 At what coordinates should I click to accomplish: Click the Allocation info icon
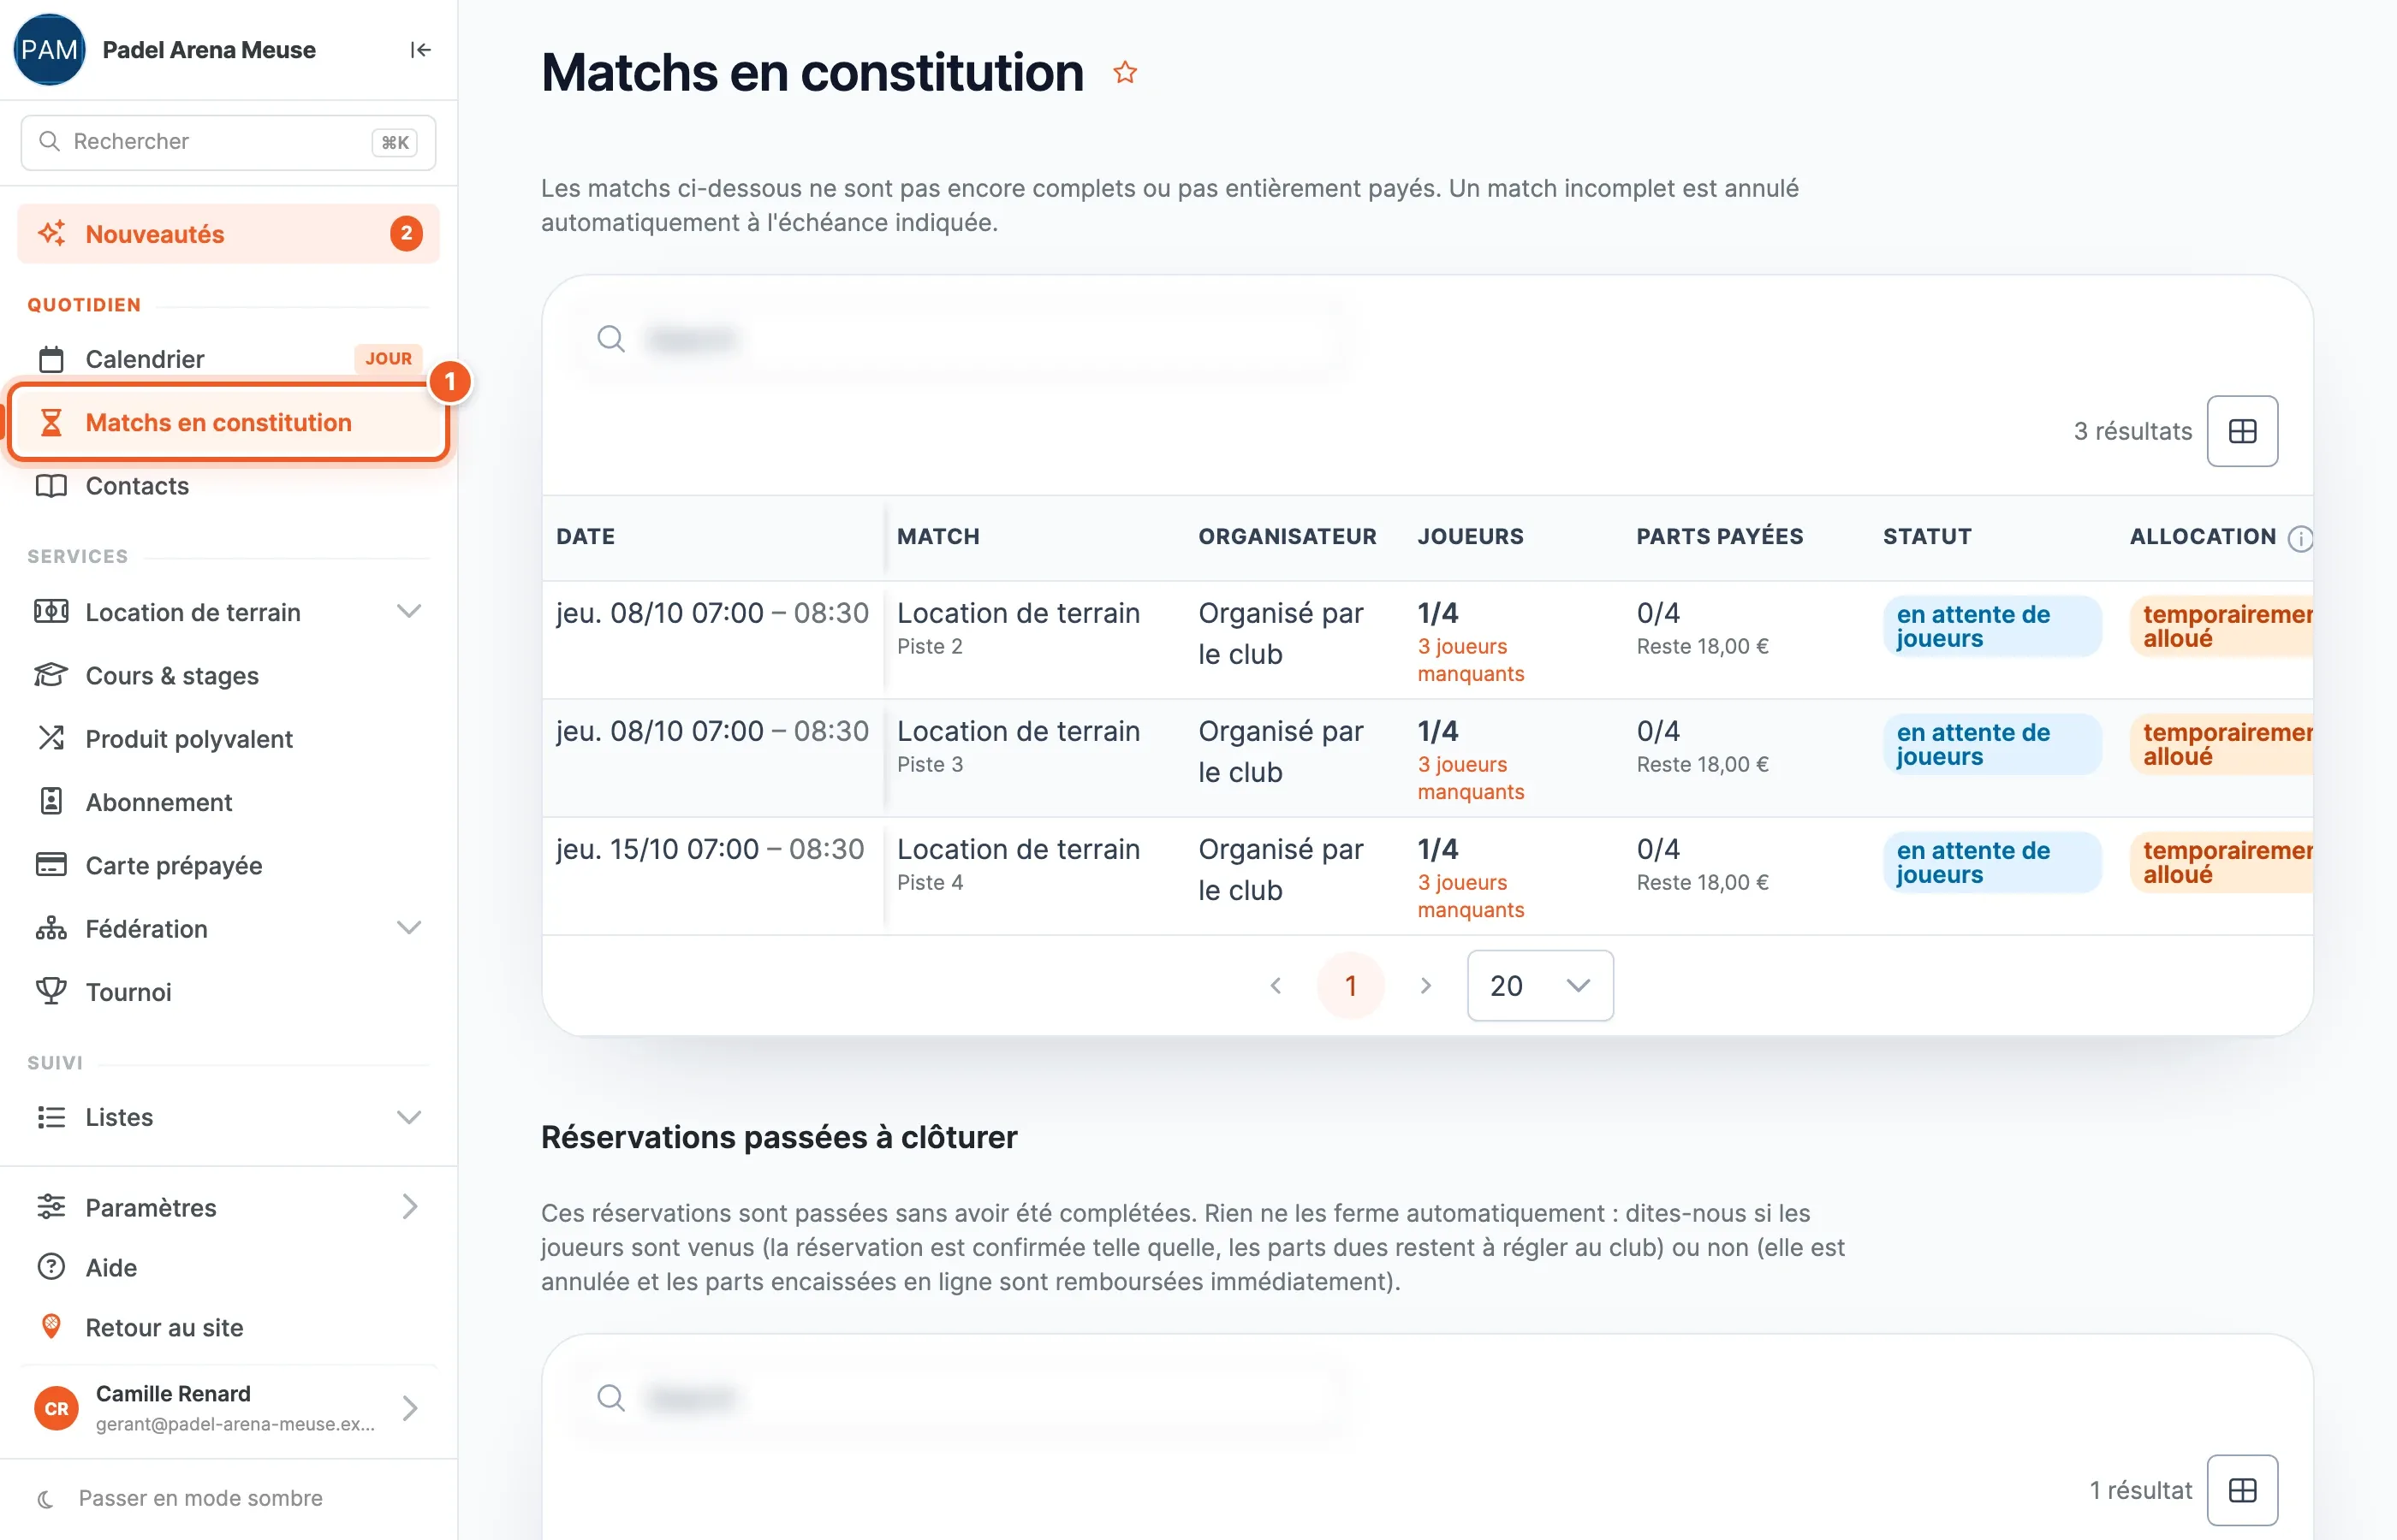[2300, 538]
